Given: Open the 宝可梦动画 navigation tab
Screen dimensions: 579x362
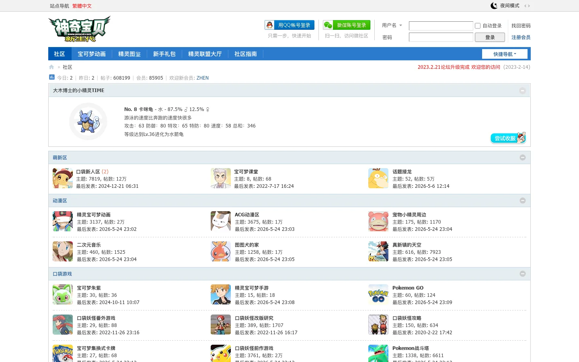Looking at the screenshot, I should tap(92, 54).
